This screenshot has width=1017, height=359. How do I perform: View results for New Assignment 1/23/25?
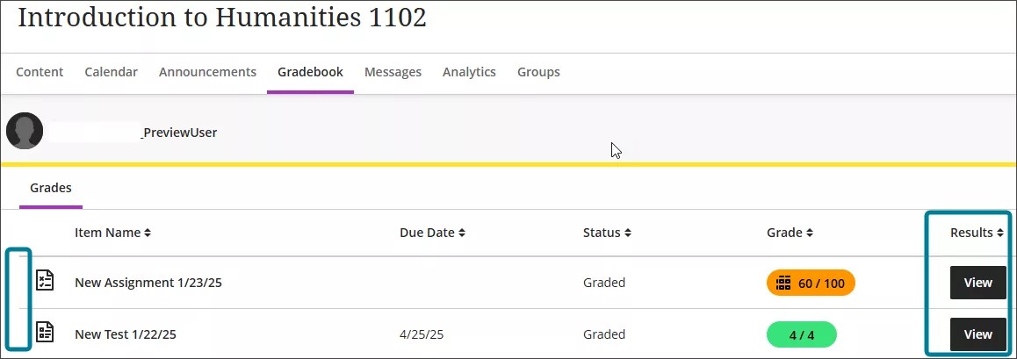click(x=977, y=283)
